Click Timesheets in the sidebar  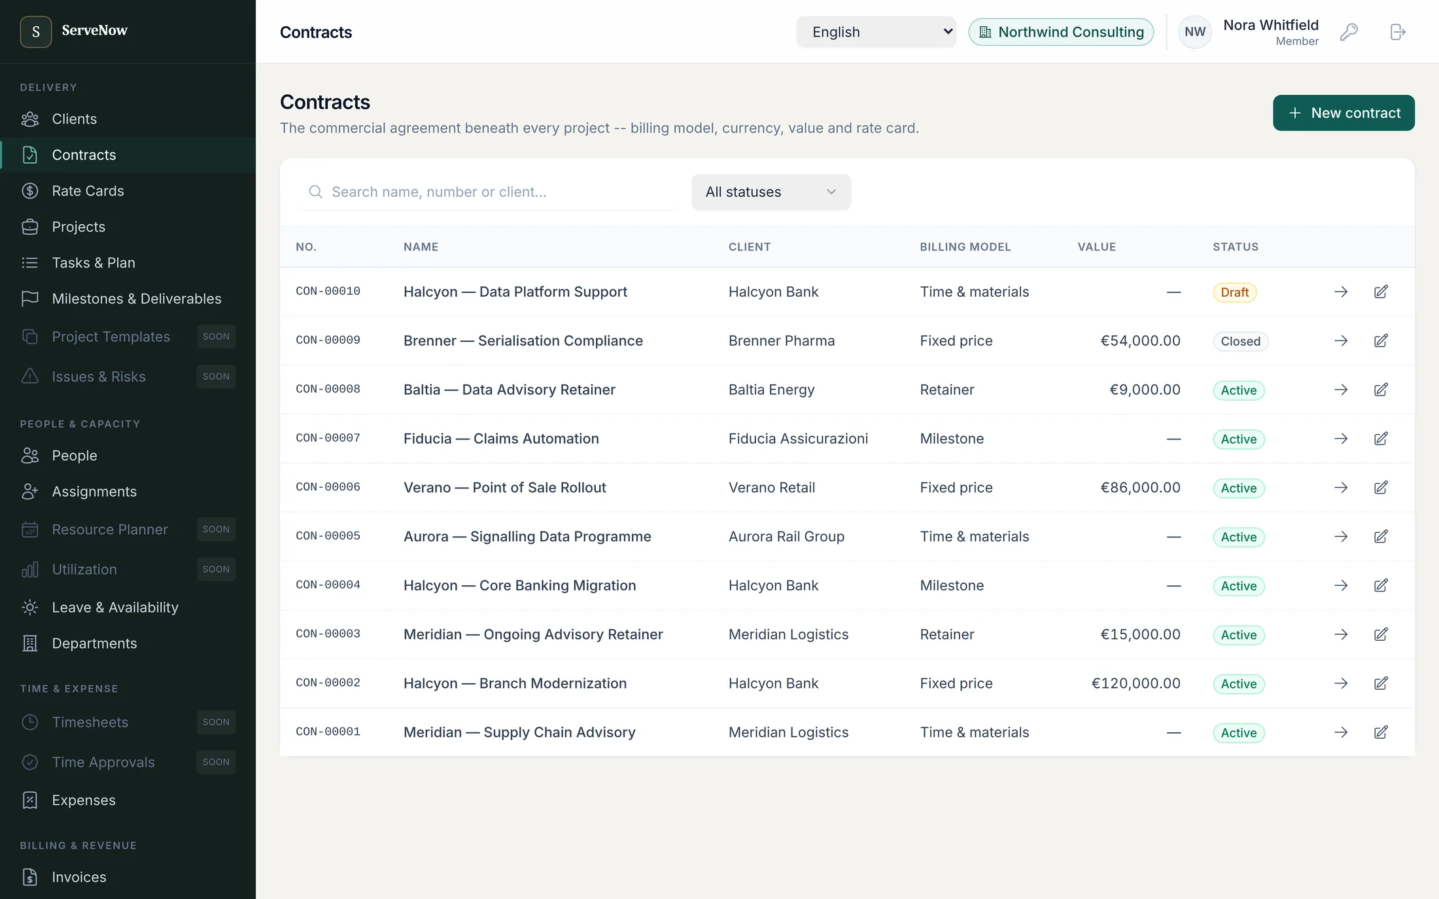128,722
